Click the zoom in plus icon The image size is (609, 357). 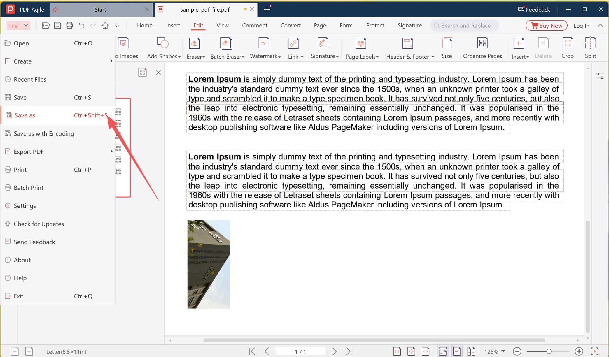[579, 351]
